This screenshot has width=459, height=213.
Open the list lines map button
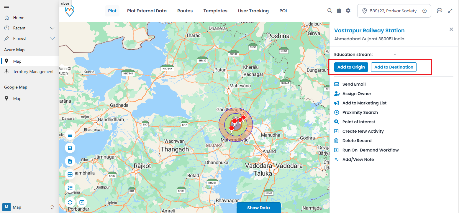point(70,134)
